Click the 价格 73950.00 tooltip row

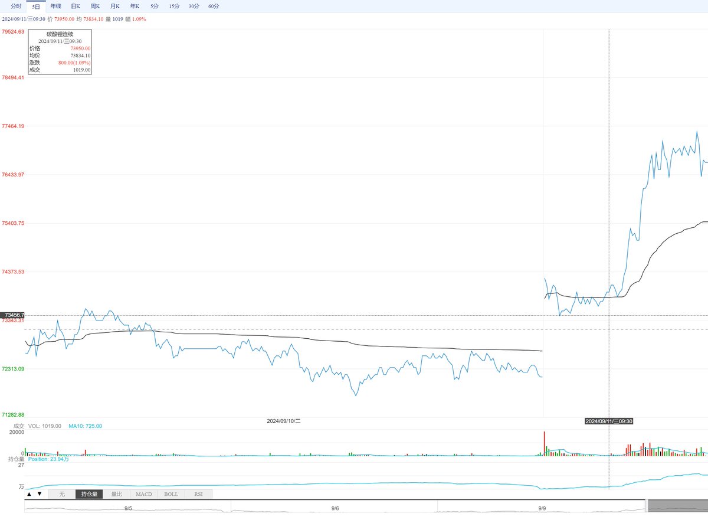click(x=60, y=48)
